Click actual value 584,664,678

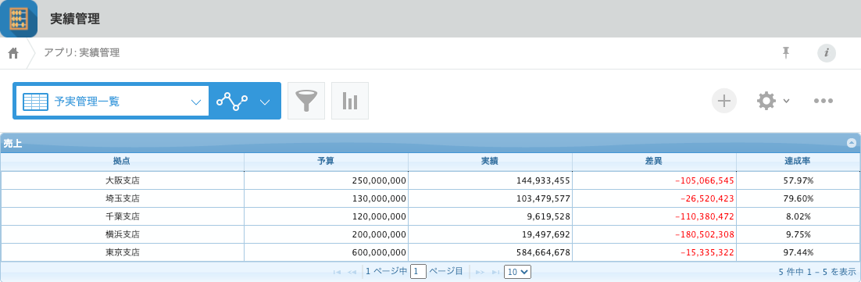coord(543,252)
